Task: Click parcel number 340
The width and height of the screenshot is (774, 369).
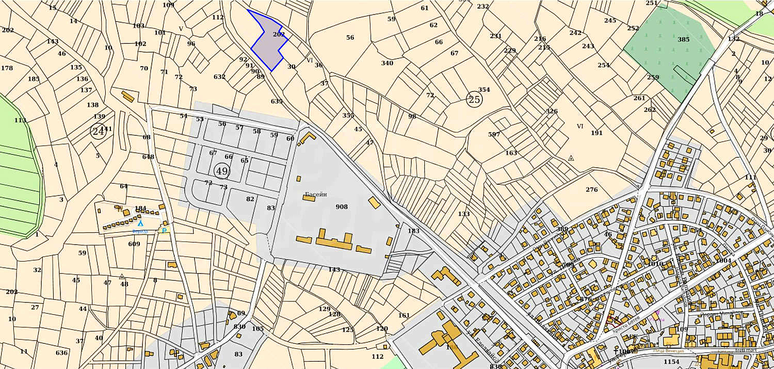Action: pos(387,63)
